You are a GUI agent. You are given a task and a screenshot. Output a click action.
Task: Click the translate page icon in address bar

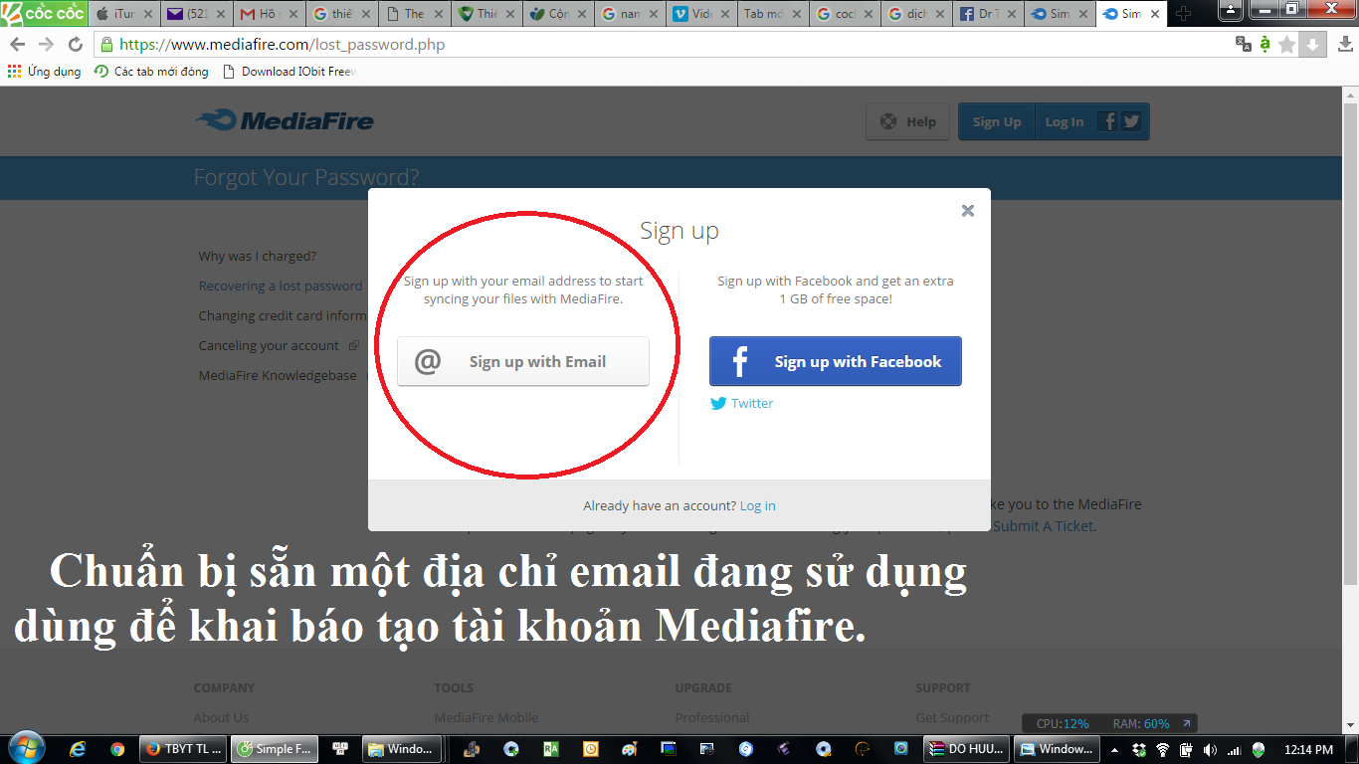[x=1244, y=44]
